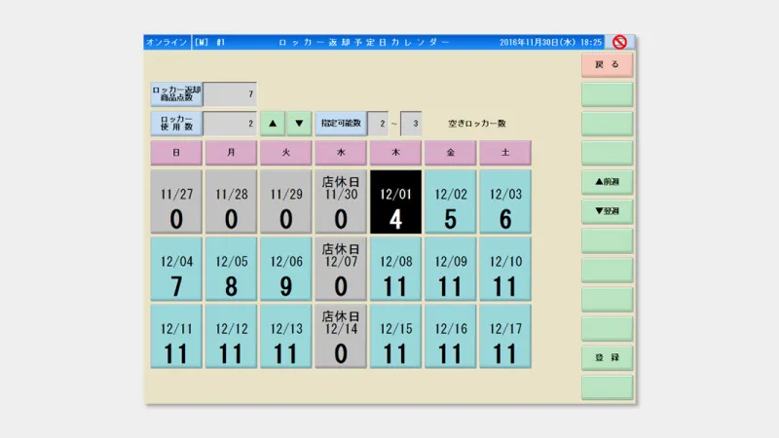
Task: Click the 戻る (back) button
Action: pos(607,65)
